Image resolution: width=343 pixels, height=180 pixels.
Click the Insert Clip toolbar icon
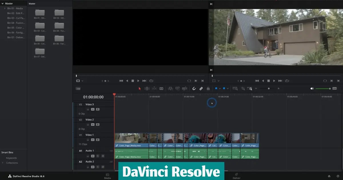tap(170, 89)
